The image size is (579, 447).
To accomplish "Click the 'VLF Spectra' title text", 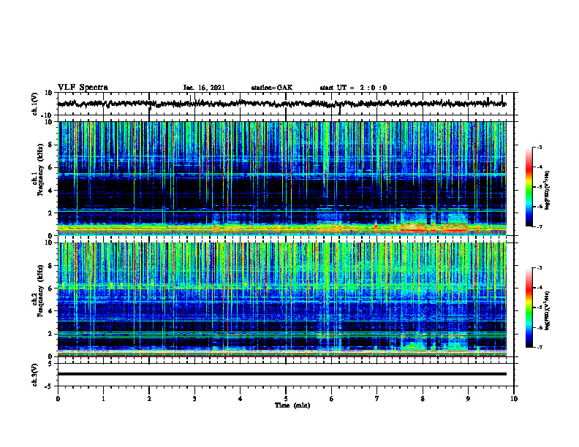I will [x=83, y=88].
